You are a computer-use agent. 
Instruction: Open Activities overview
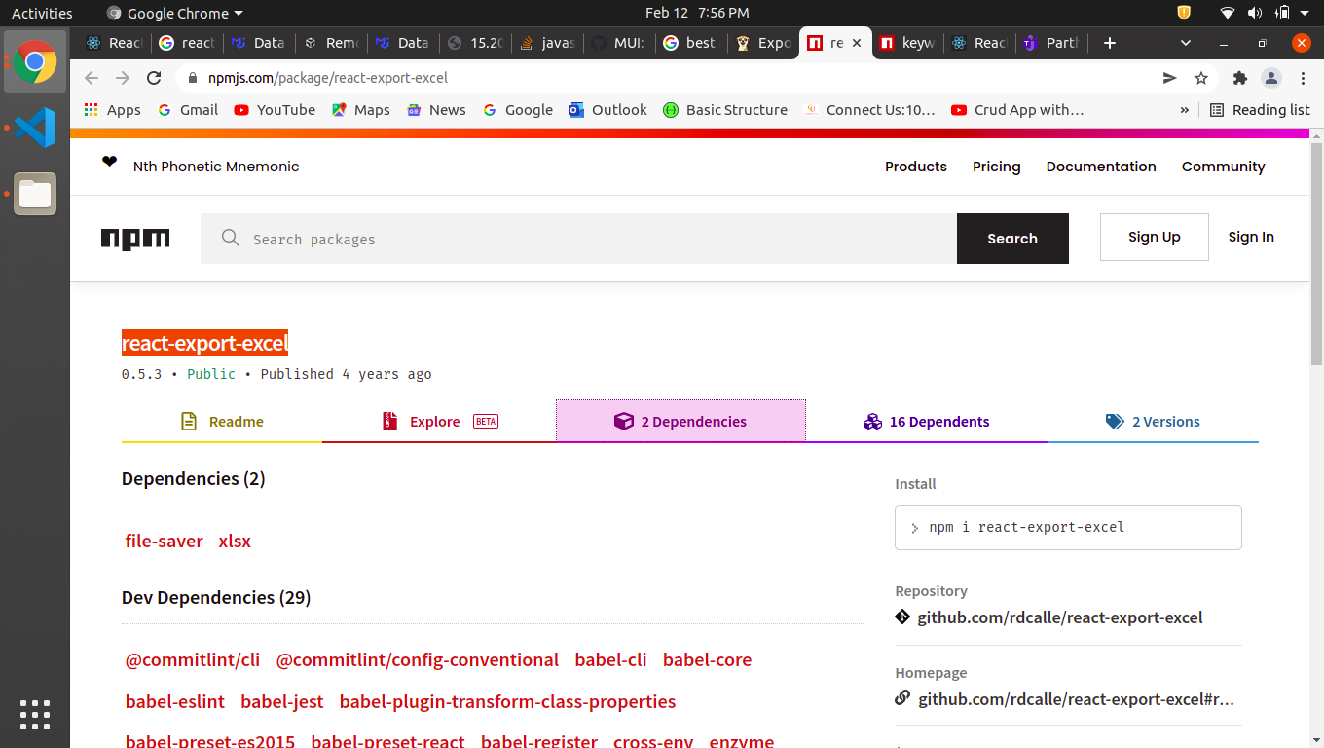pos(42,13)
